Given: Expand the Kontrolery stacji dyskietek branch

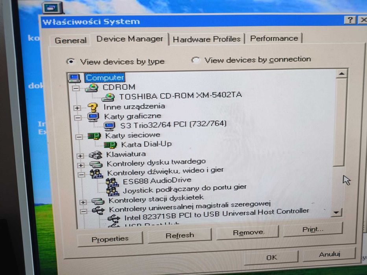Looking at the screenshot, I should pyautogui.click(x=83, y=202).
